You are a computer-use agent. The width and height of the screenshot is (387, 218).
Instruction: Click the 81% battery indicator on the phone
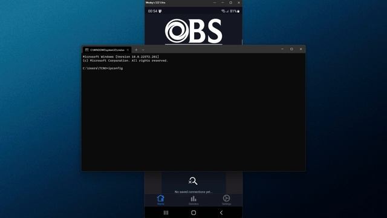(x=235, y=11)
